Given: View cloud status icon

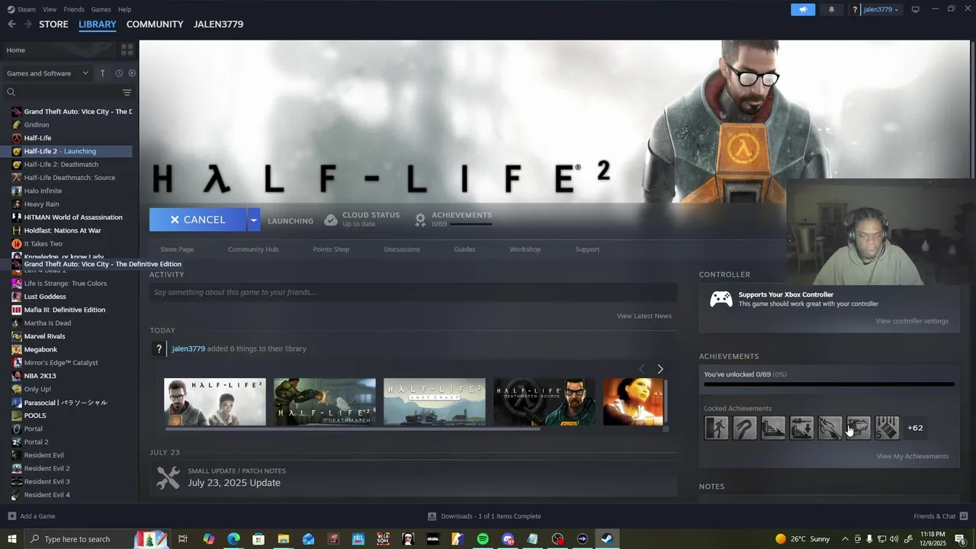Looking at the screenshot, I should 331,220.
